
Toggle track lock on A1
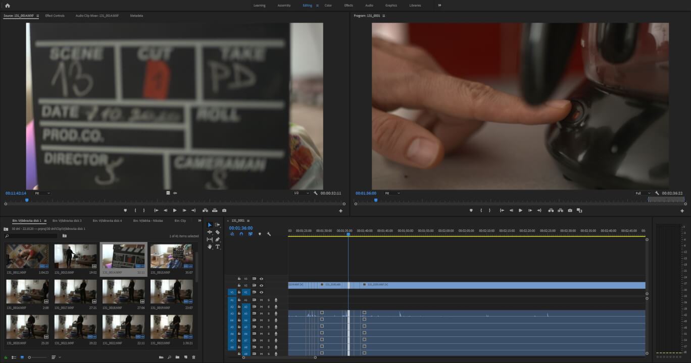(x=239, y=300)
